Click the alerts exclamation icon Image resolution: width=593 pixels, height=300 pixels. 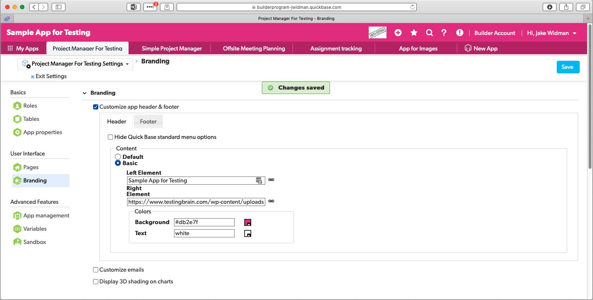[x=460, y=33]
